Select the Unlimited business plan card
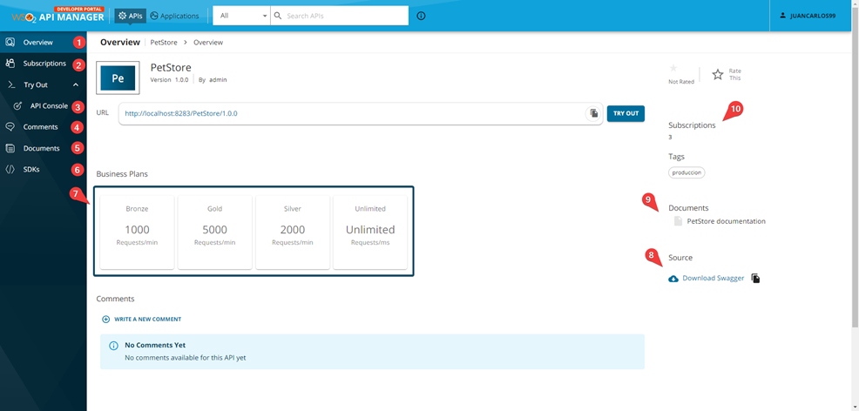 pyautogui.click(x=370, y=232)
